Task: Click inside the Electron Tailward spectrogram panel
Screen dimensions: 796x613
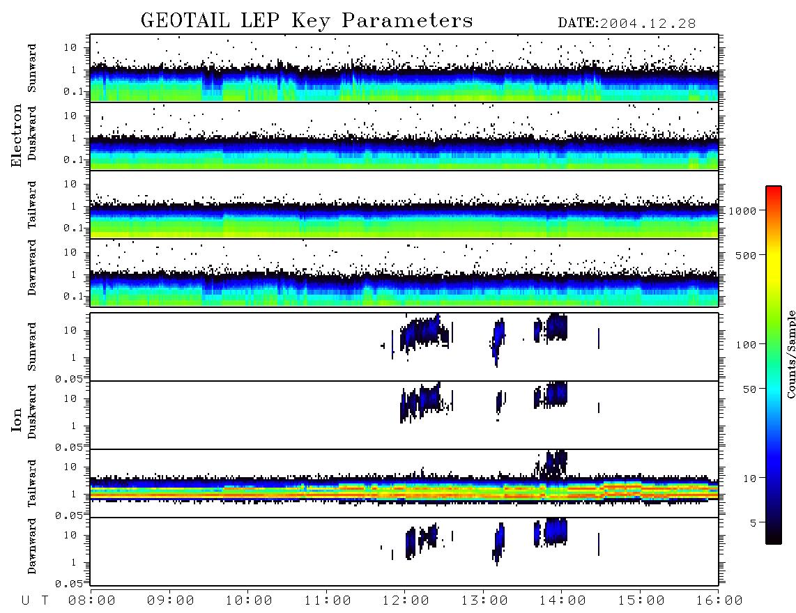Action: coord(404,205)
